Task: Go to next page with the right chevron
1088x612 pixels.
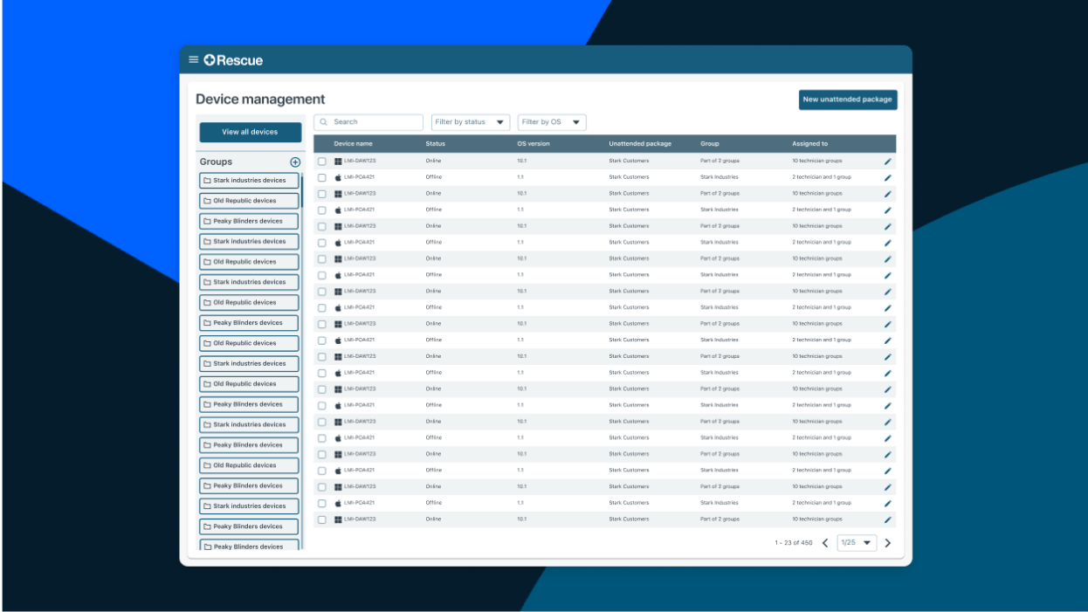Action: (888, 542)
